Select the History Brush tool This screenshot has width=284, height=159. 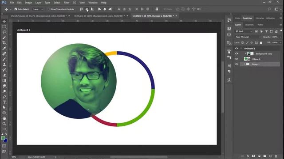pos(4,70)
